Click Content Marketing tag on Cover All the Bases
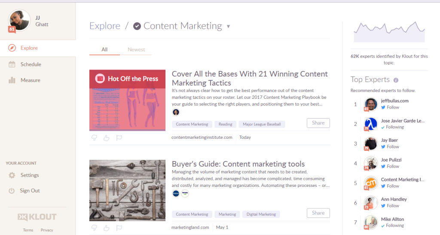 click(x=192, y=124)
